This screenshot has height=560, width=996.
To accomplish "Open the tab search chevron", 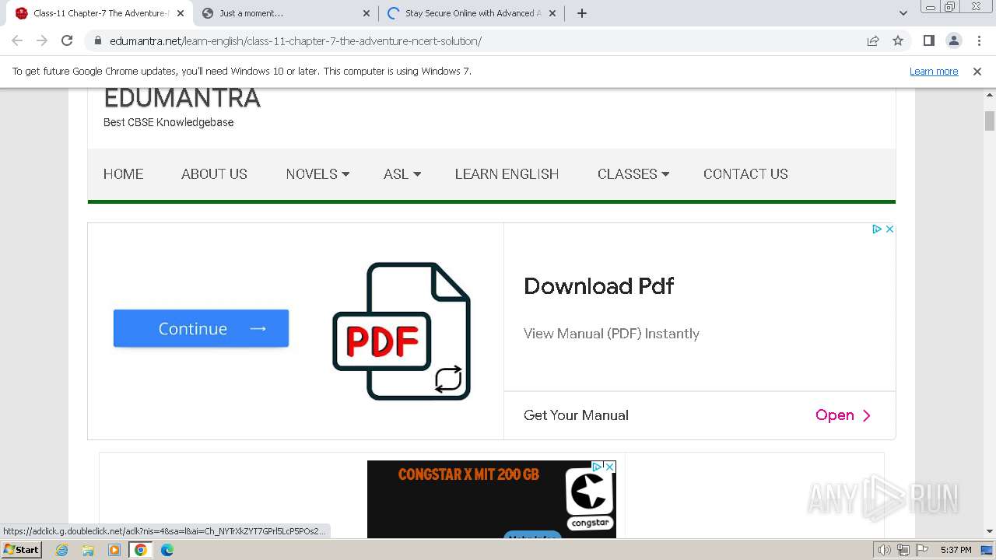I will pos(903,13).
